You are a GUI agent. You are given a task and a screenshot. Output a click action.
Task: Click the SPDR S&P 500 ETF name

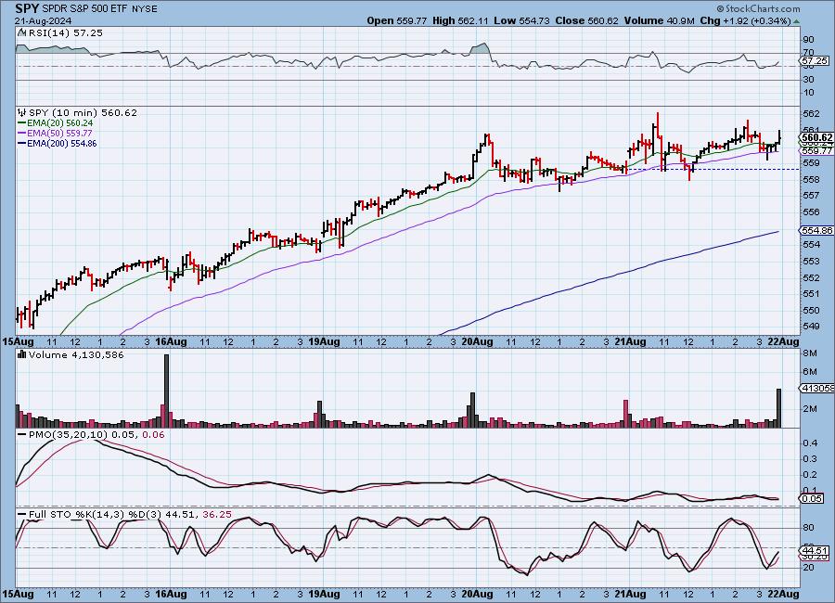click(84, 9)
